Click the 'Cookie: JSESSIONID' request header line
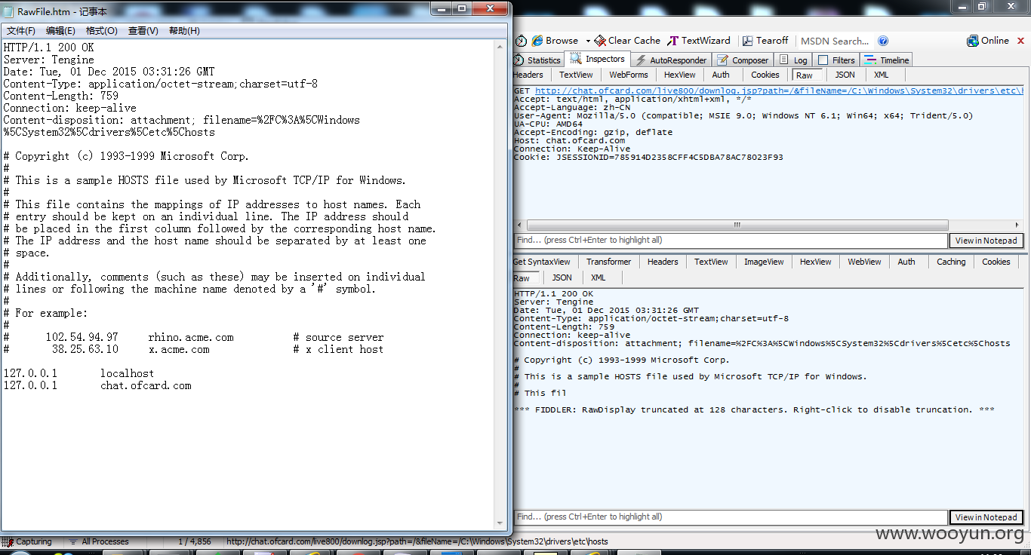 pos(648,158)
